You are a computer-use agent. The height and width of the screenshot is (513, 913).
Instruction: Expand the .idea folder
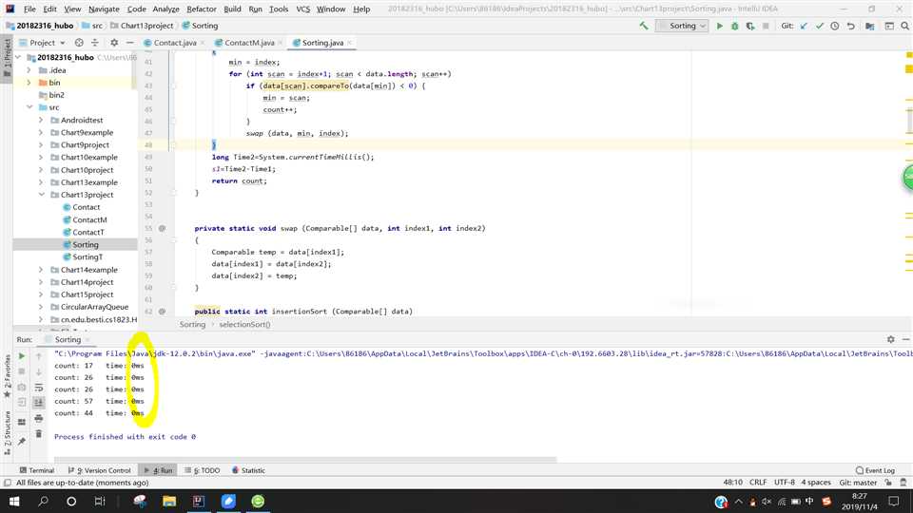[x=29, y=70]
